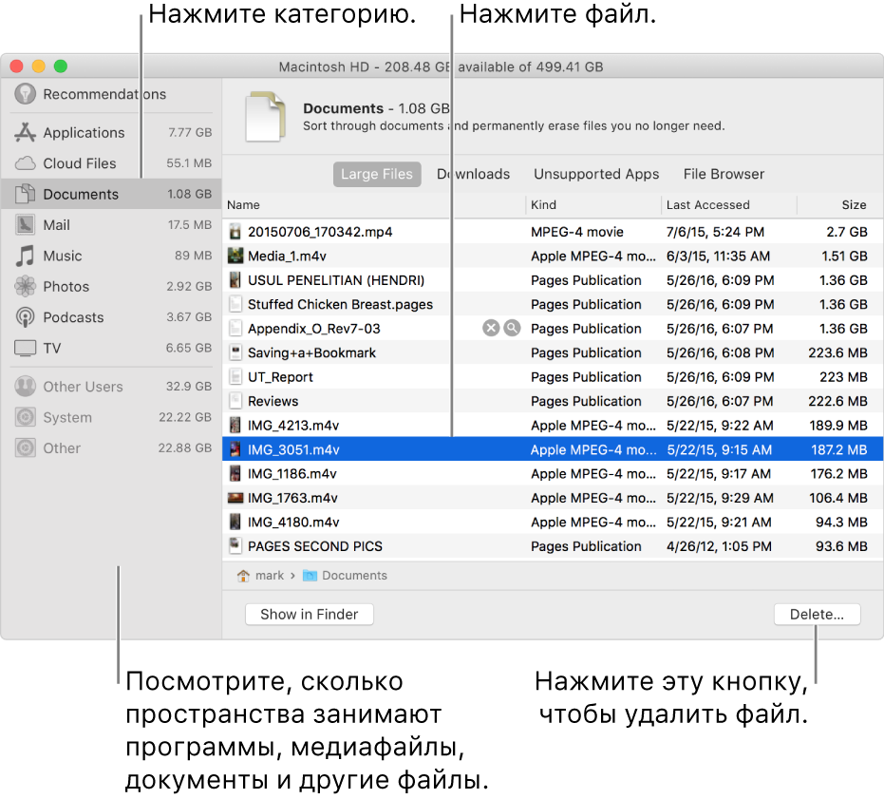884x799 pixels.
Task: Click the Applications sidebar icon
Action: 25,133
